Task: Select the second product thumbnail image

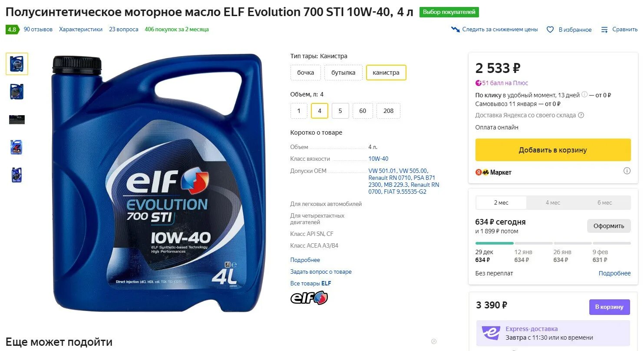Action: tap(17, 92)
